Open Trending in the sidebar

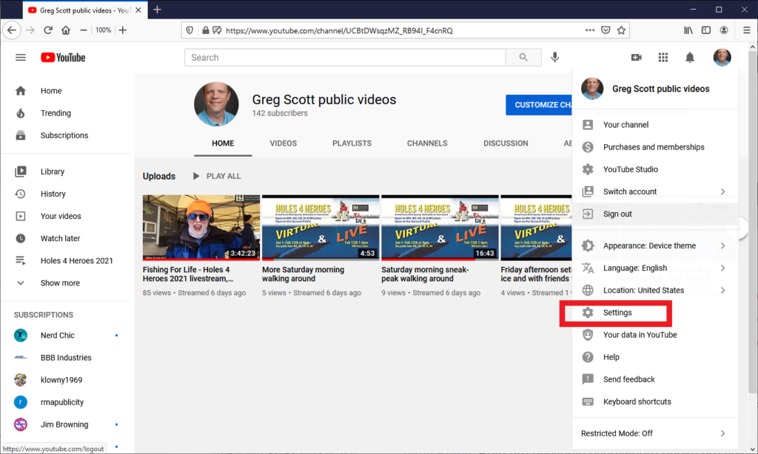click(66, 113)
